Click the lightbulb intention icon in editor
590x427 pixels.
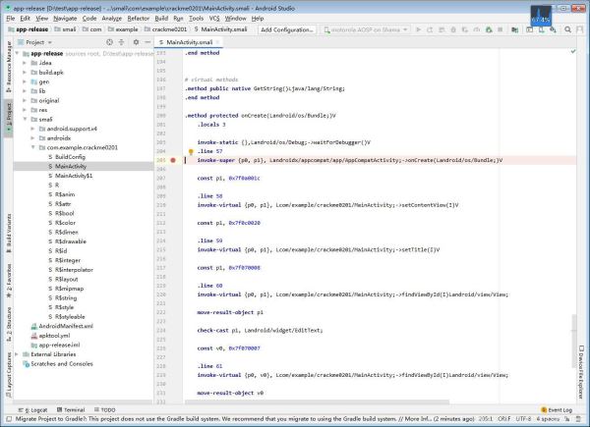tap(190, 150)
